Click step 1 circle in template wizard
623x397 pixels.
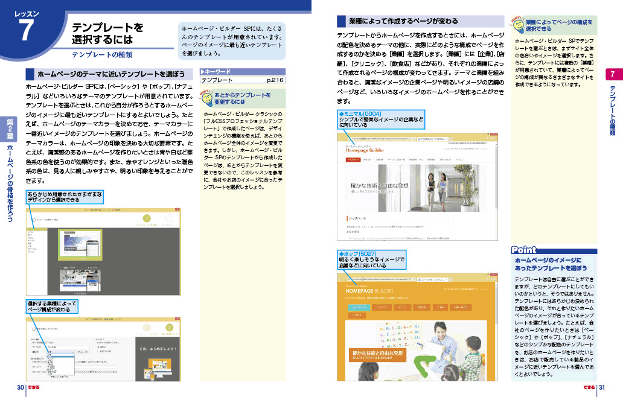pyautogui.click(x=145, y=218)
